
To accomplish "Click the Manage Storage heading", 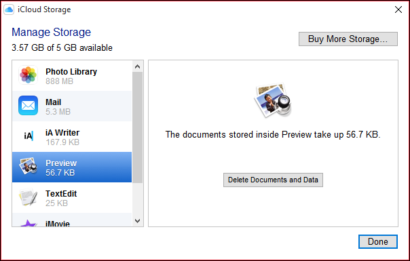I will point(52,32).
